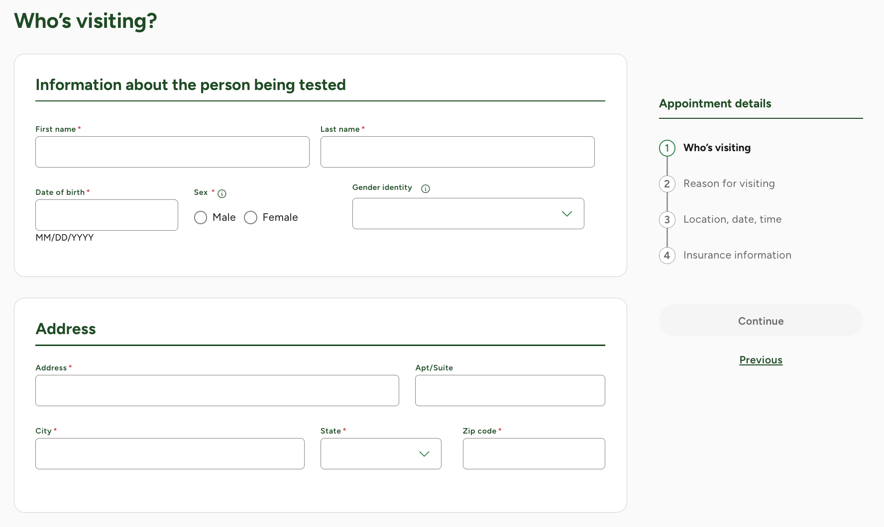Click step 4 circle icon
884x527 pixels.
tap(667, 256)
